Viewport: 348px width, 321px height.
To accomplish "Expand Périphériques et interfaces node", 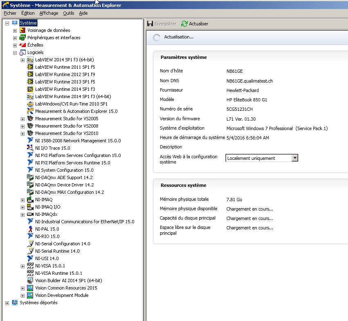I will [15, 38].
